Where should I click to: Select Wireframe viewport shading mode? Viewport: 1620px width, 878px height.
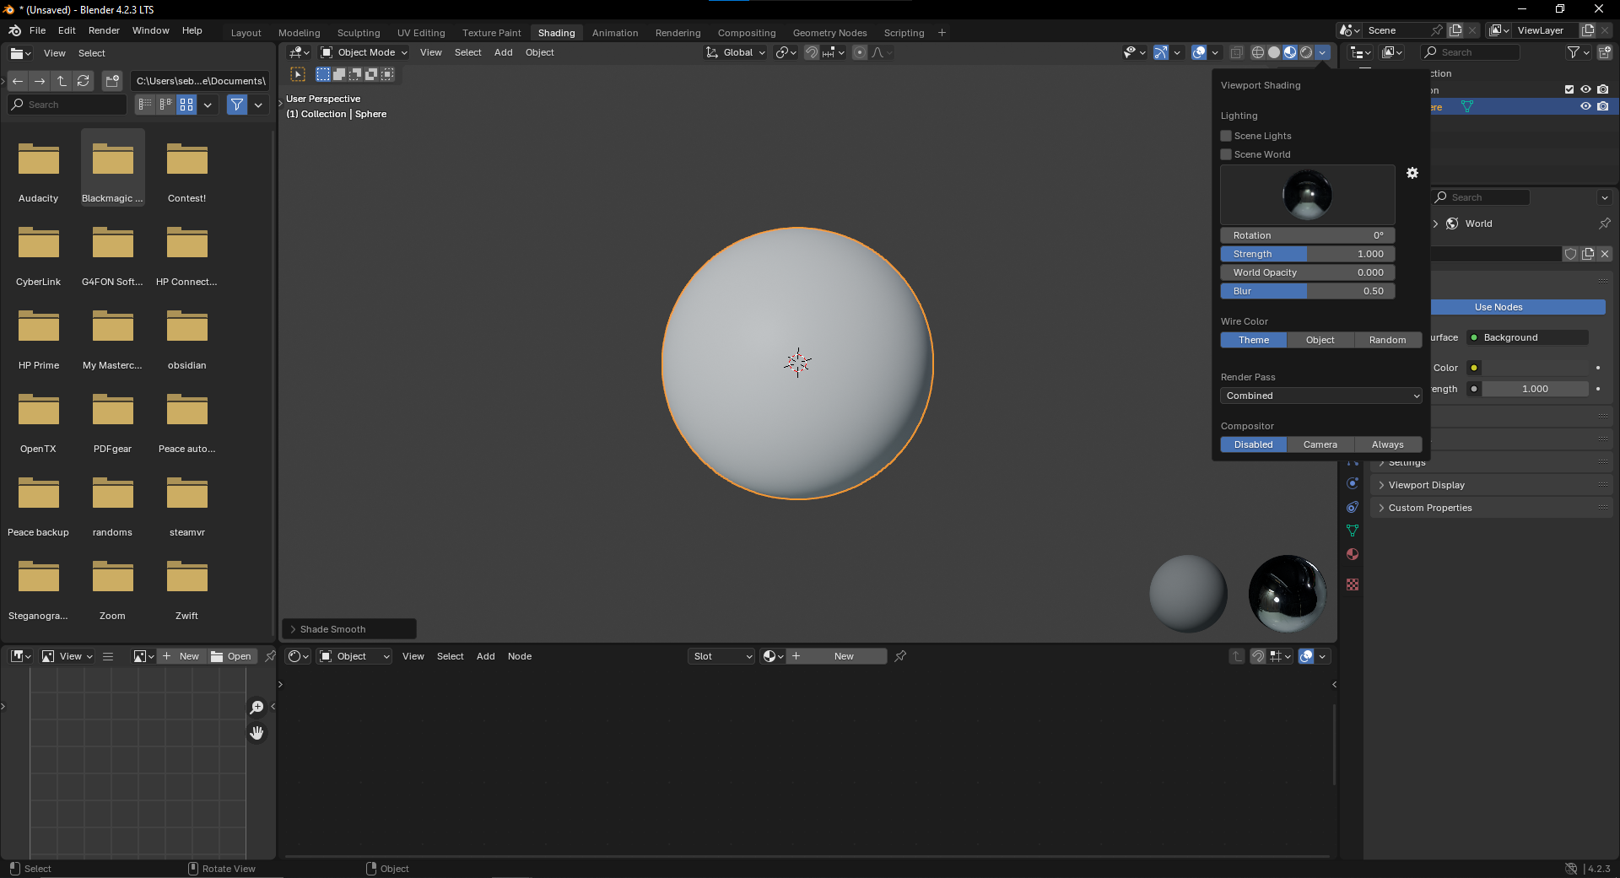1257,52
